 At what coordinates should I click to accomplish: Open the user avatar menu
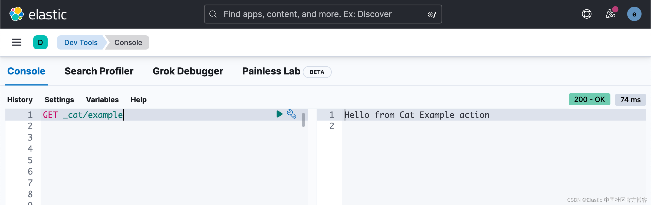(634, 14)
